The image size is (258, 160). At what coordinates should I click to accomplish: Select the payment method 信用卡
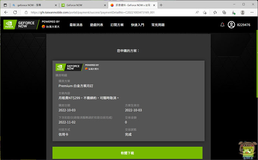pos(63,135)
